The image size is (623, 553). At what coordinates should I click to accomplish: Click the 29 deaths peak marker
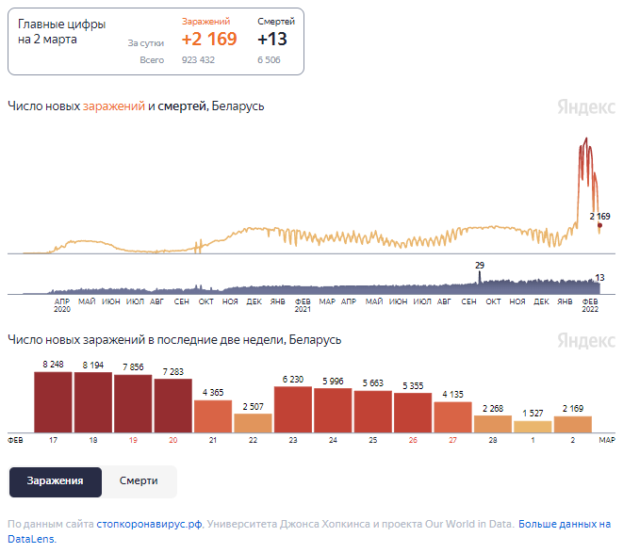click(x=480, y=274)
